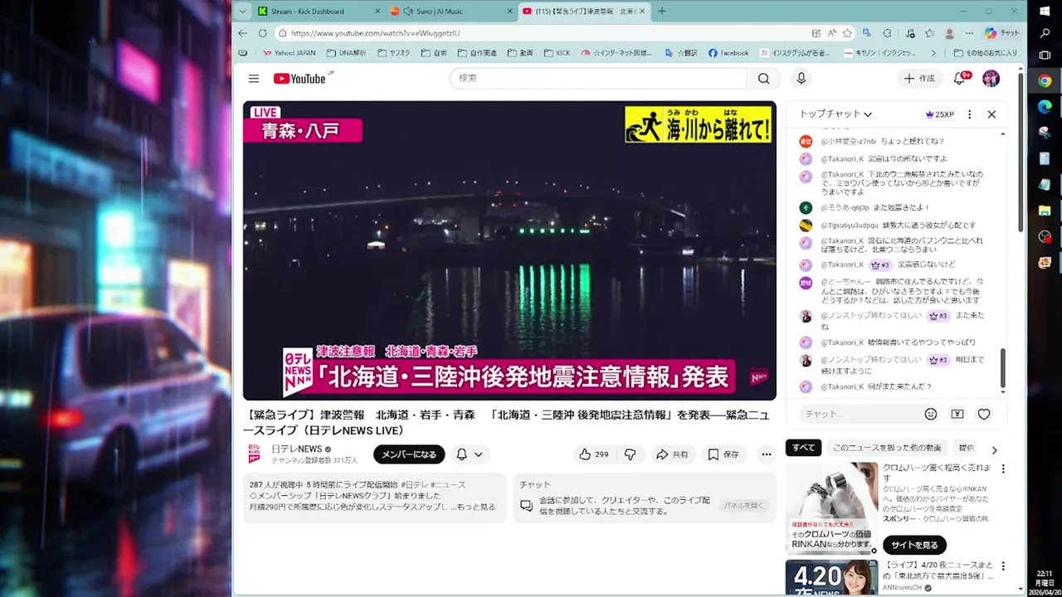
Task: Click the live video player
Action: coord(509,250)
